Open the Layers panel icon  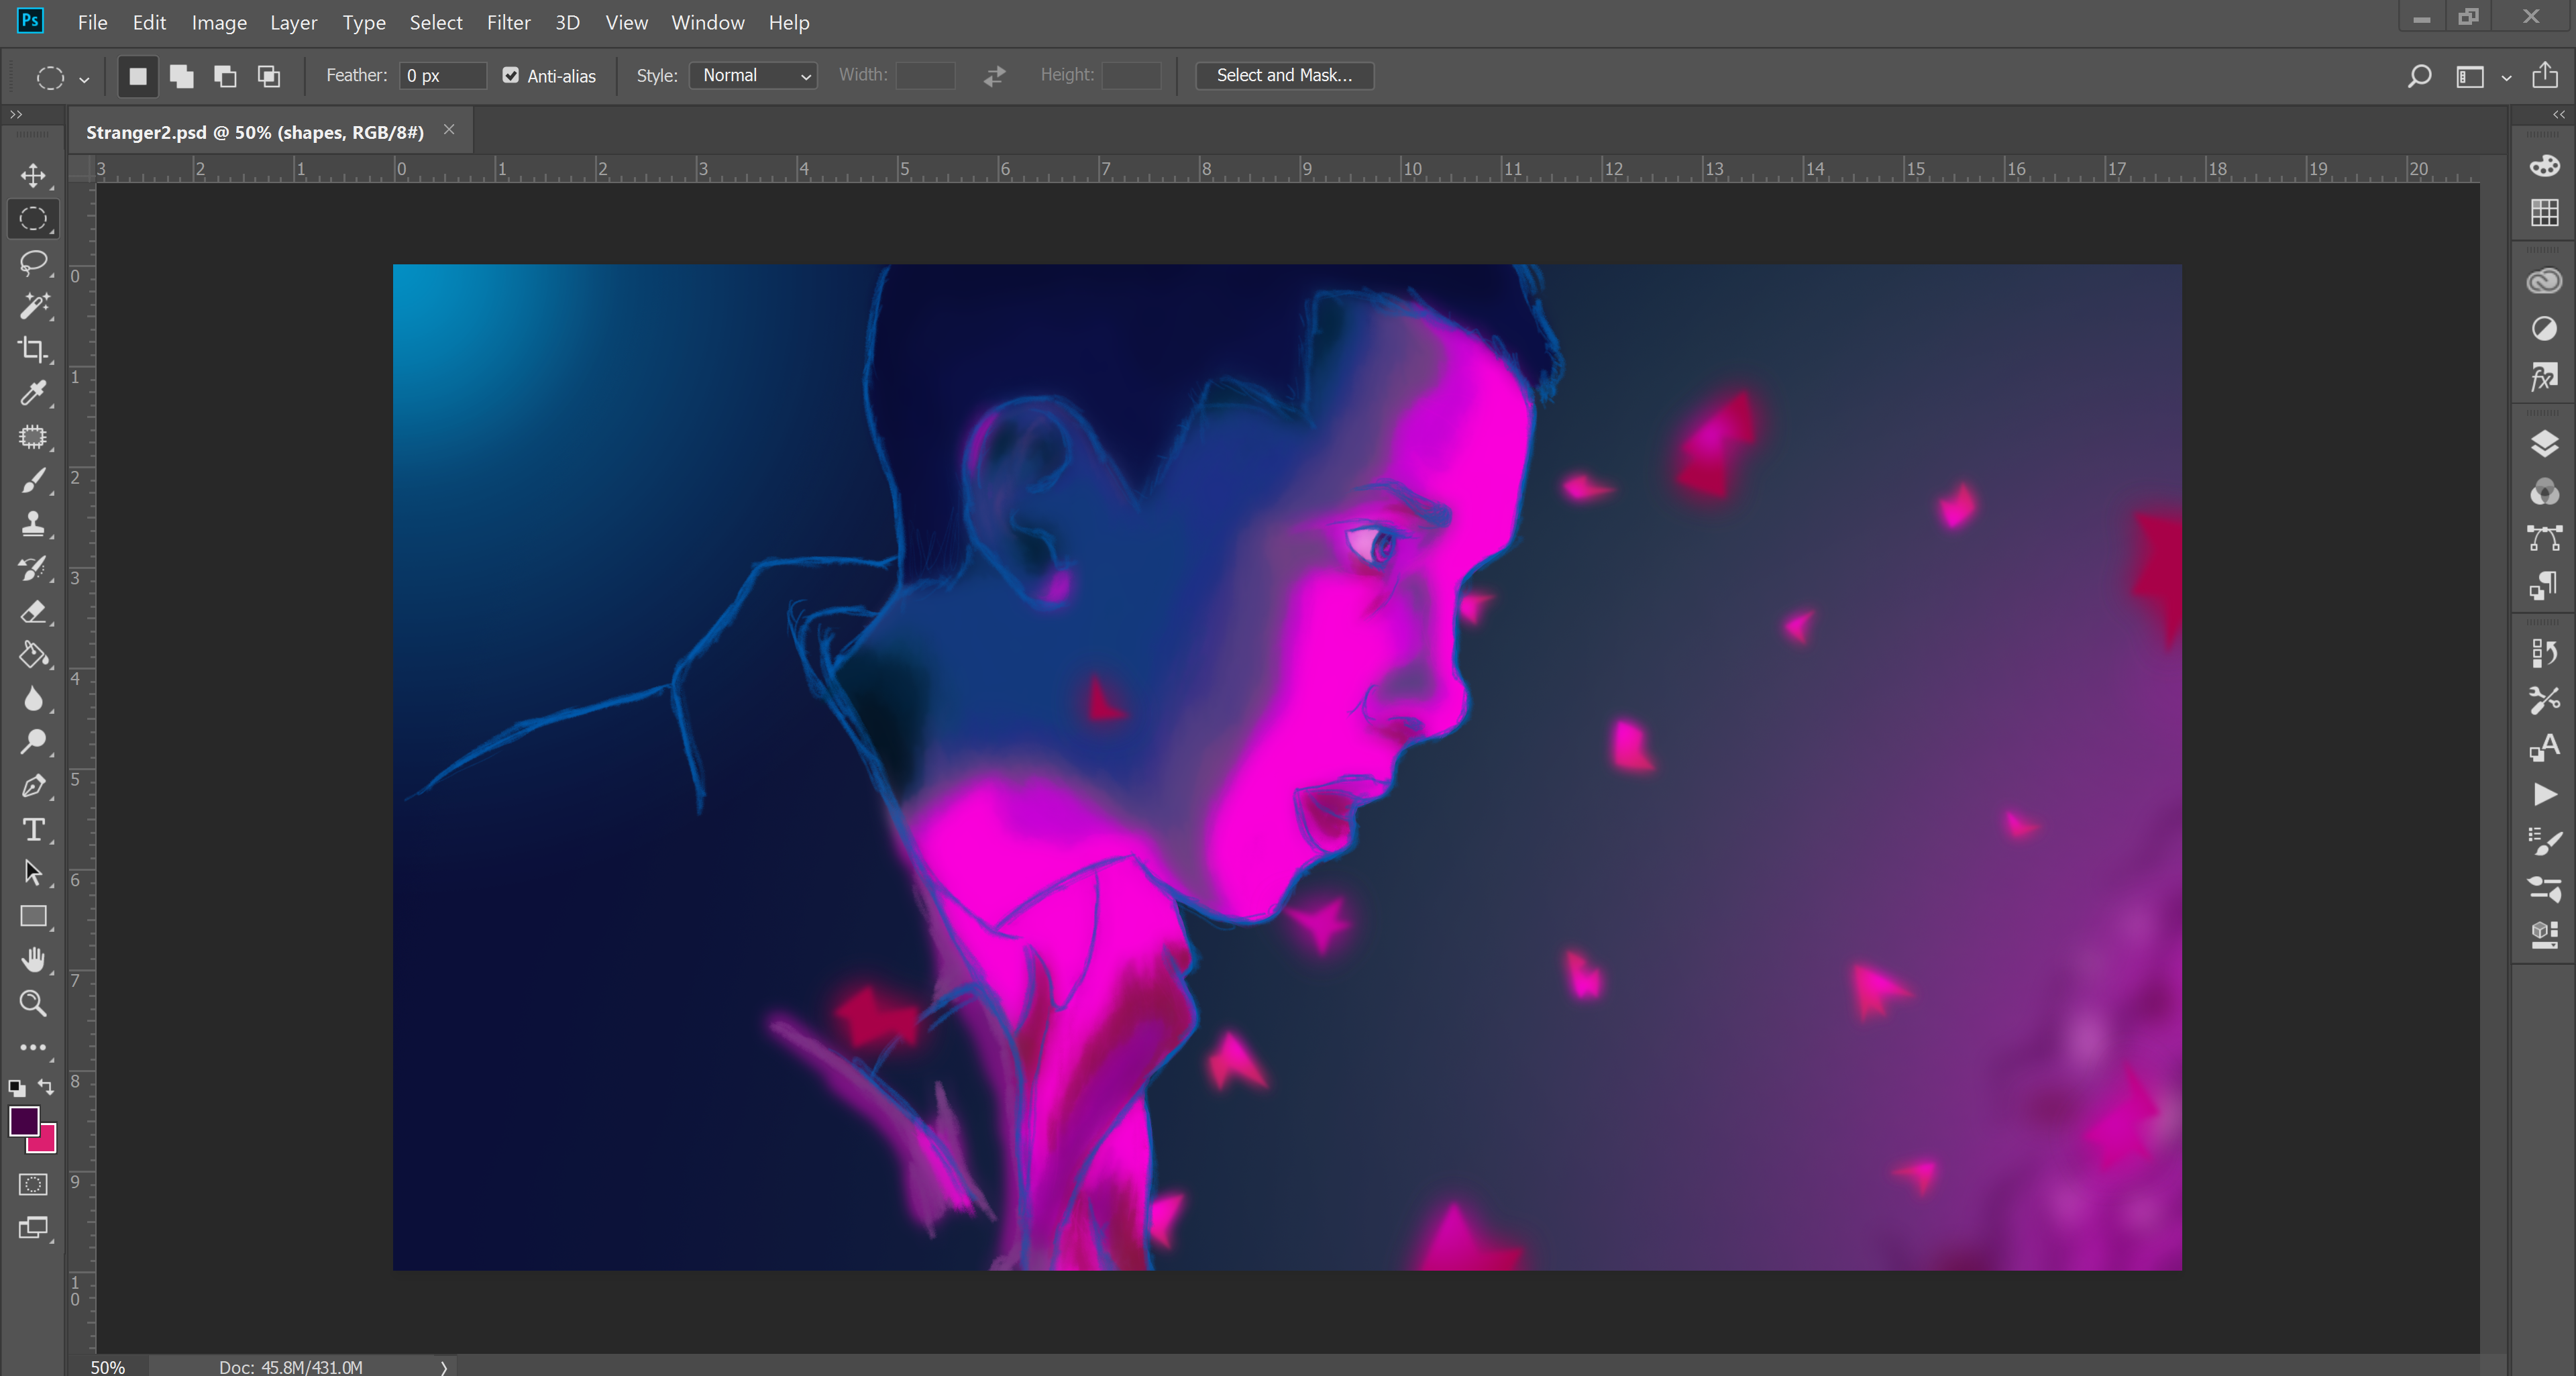tap(2544, 443)
